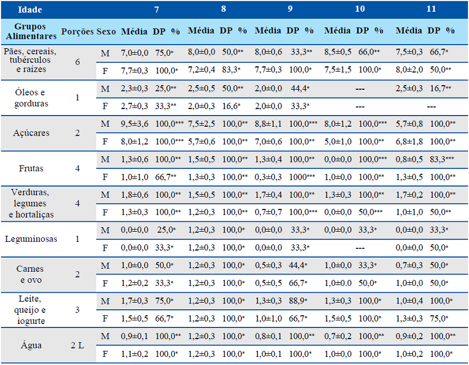Viewport: 469px width, 365px height.
Task: Select the Água row label
Action: coord(30,346)
